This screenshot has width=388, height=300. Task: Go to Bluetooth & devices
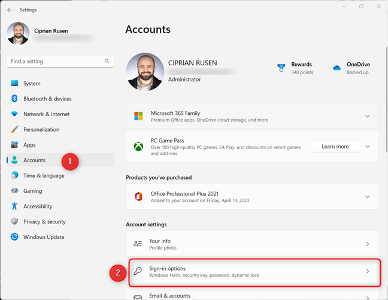coord(47,99)
